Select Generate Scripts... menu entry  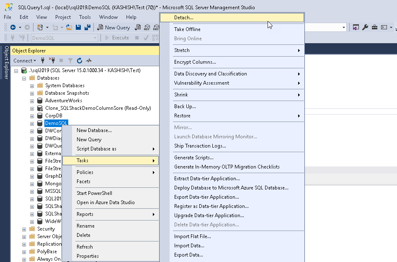(x=193, y=158)
